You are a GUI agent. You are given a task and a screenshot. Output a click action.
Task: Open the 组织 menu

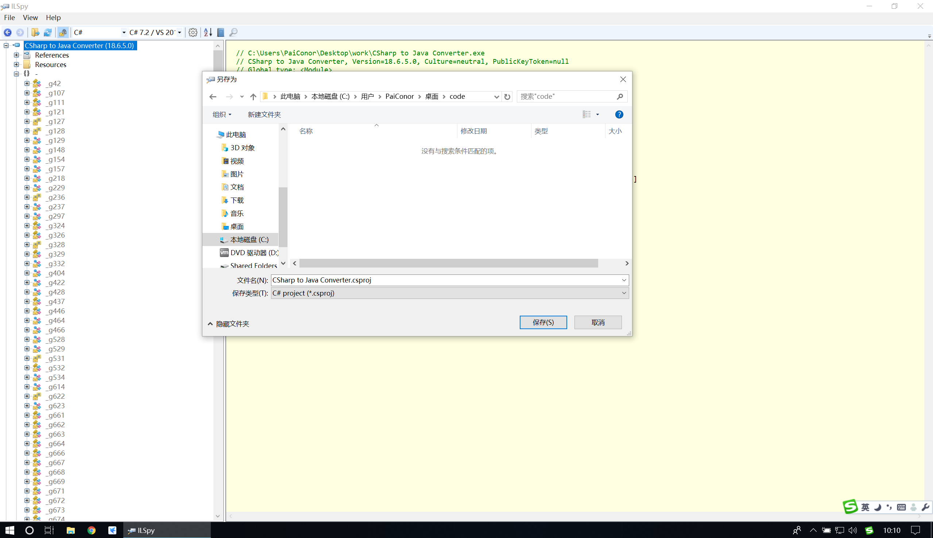(222, 114)
